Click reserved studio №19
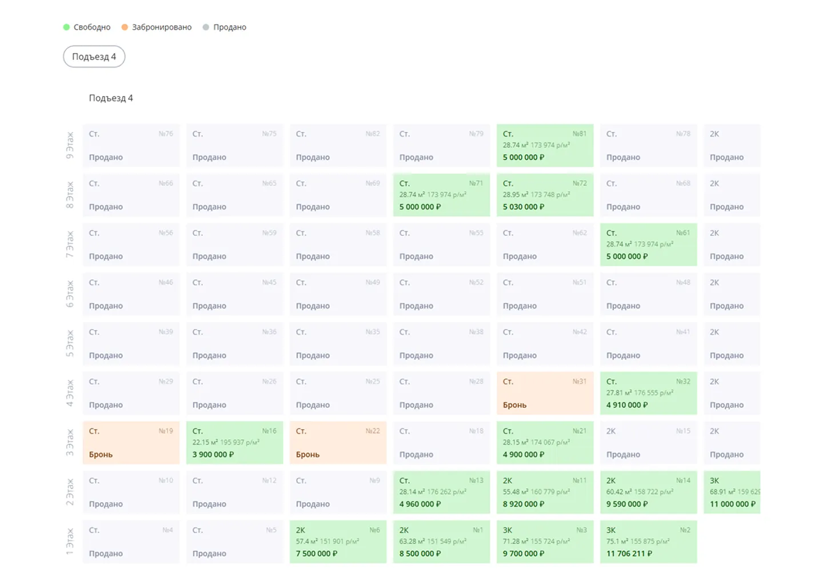Image resolution: width=823 pixels, height=585 pixels. coord(131,443)
